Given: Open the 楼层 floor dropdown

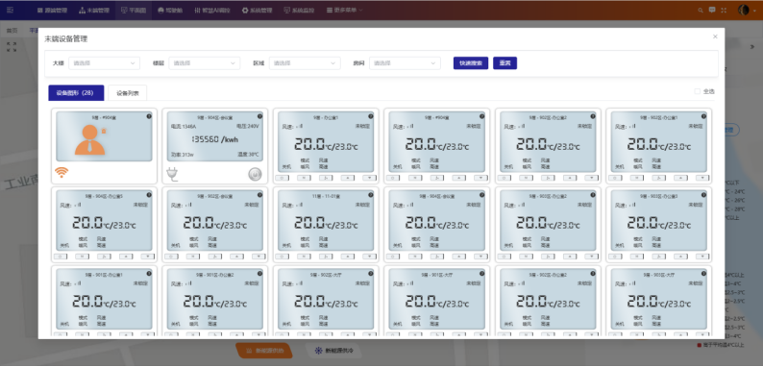Looking at the screenshot, I should pyautogui.click(x=205, y=63).
